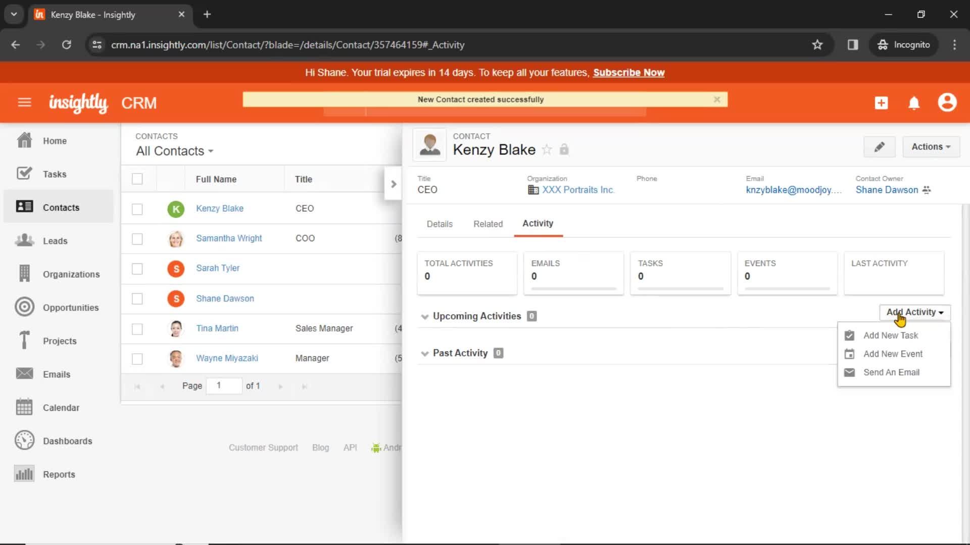970x545 pixels.
Task: Open the XXX Portraits Inc. organization link
Action: point(578,190)
